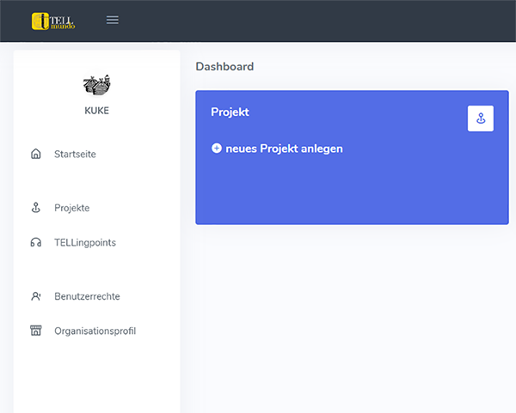Go to the Startseite menu item
This screenshot has height=413, width=516.
point(75,155)
